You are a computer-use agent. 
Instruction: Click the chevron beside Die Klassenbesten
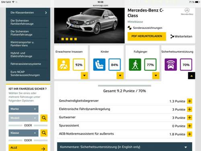46,12
